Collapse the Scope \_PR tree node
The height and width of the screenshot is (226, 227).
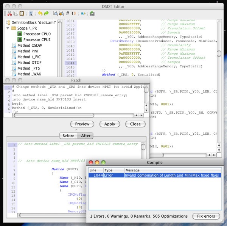pyautogui.click(x=8, y=28)
